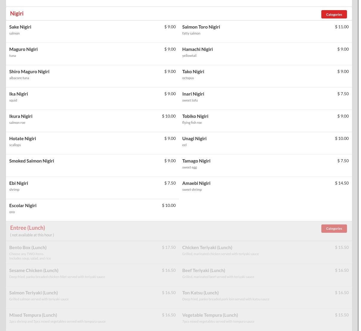Click Sesame Chicken (Lunch) item
Screen dimensions: 361x331
pos(92,275)
